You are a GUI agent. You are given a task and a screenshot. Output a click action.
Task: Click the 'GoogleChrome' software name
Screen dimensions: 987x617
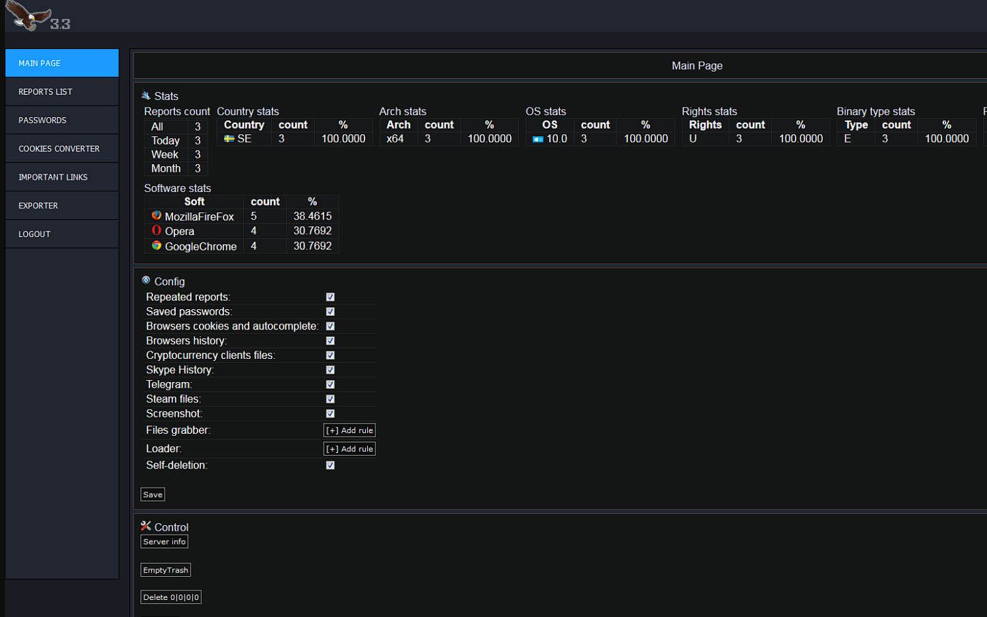pyautogui.click(x=200, y=247)
